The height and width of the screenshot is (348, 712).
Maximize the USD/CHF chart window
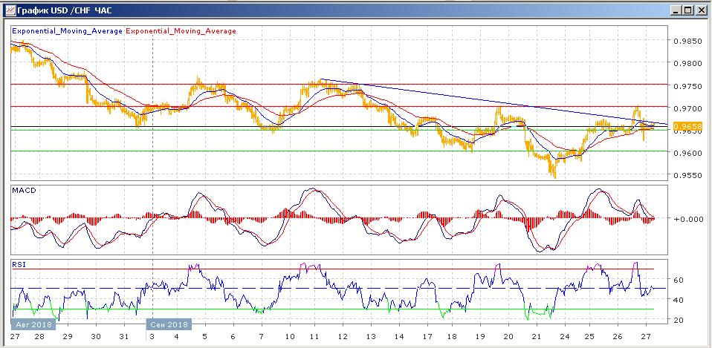click(x=688, y=10)
